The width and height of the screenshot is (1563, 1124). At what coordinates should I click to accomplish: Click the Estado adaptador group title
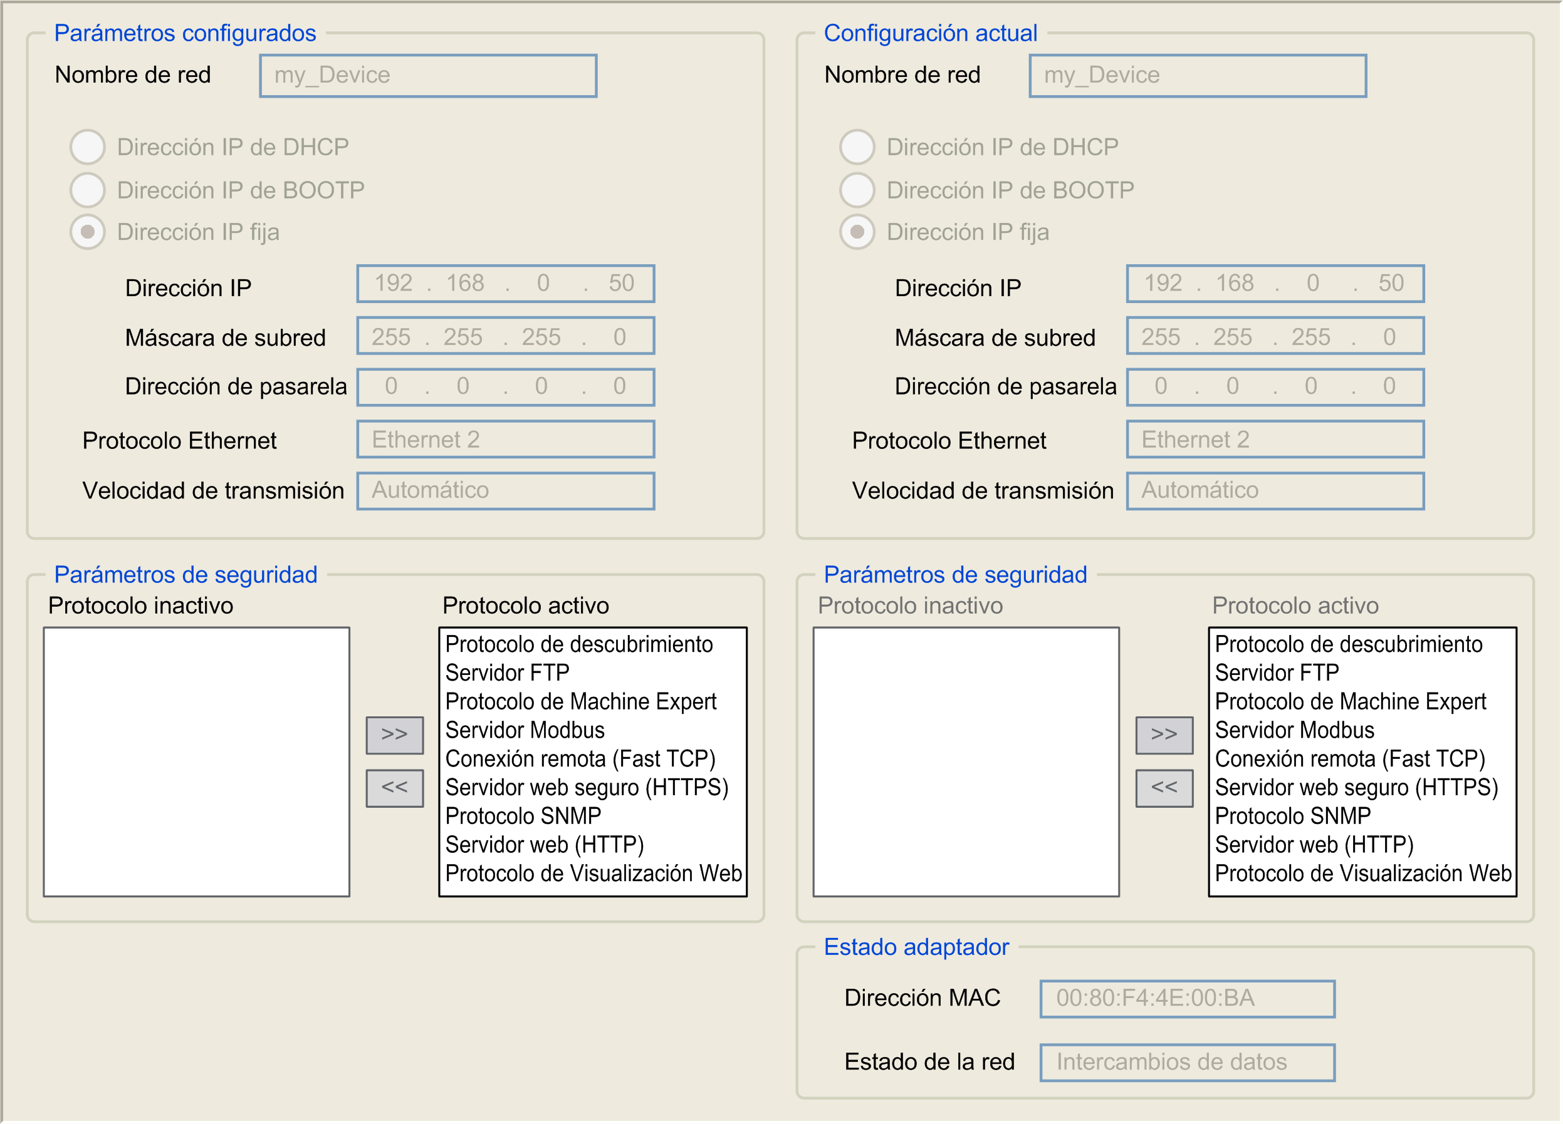point(917,947)
